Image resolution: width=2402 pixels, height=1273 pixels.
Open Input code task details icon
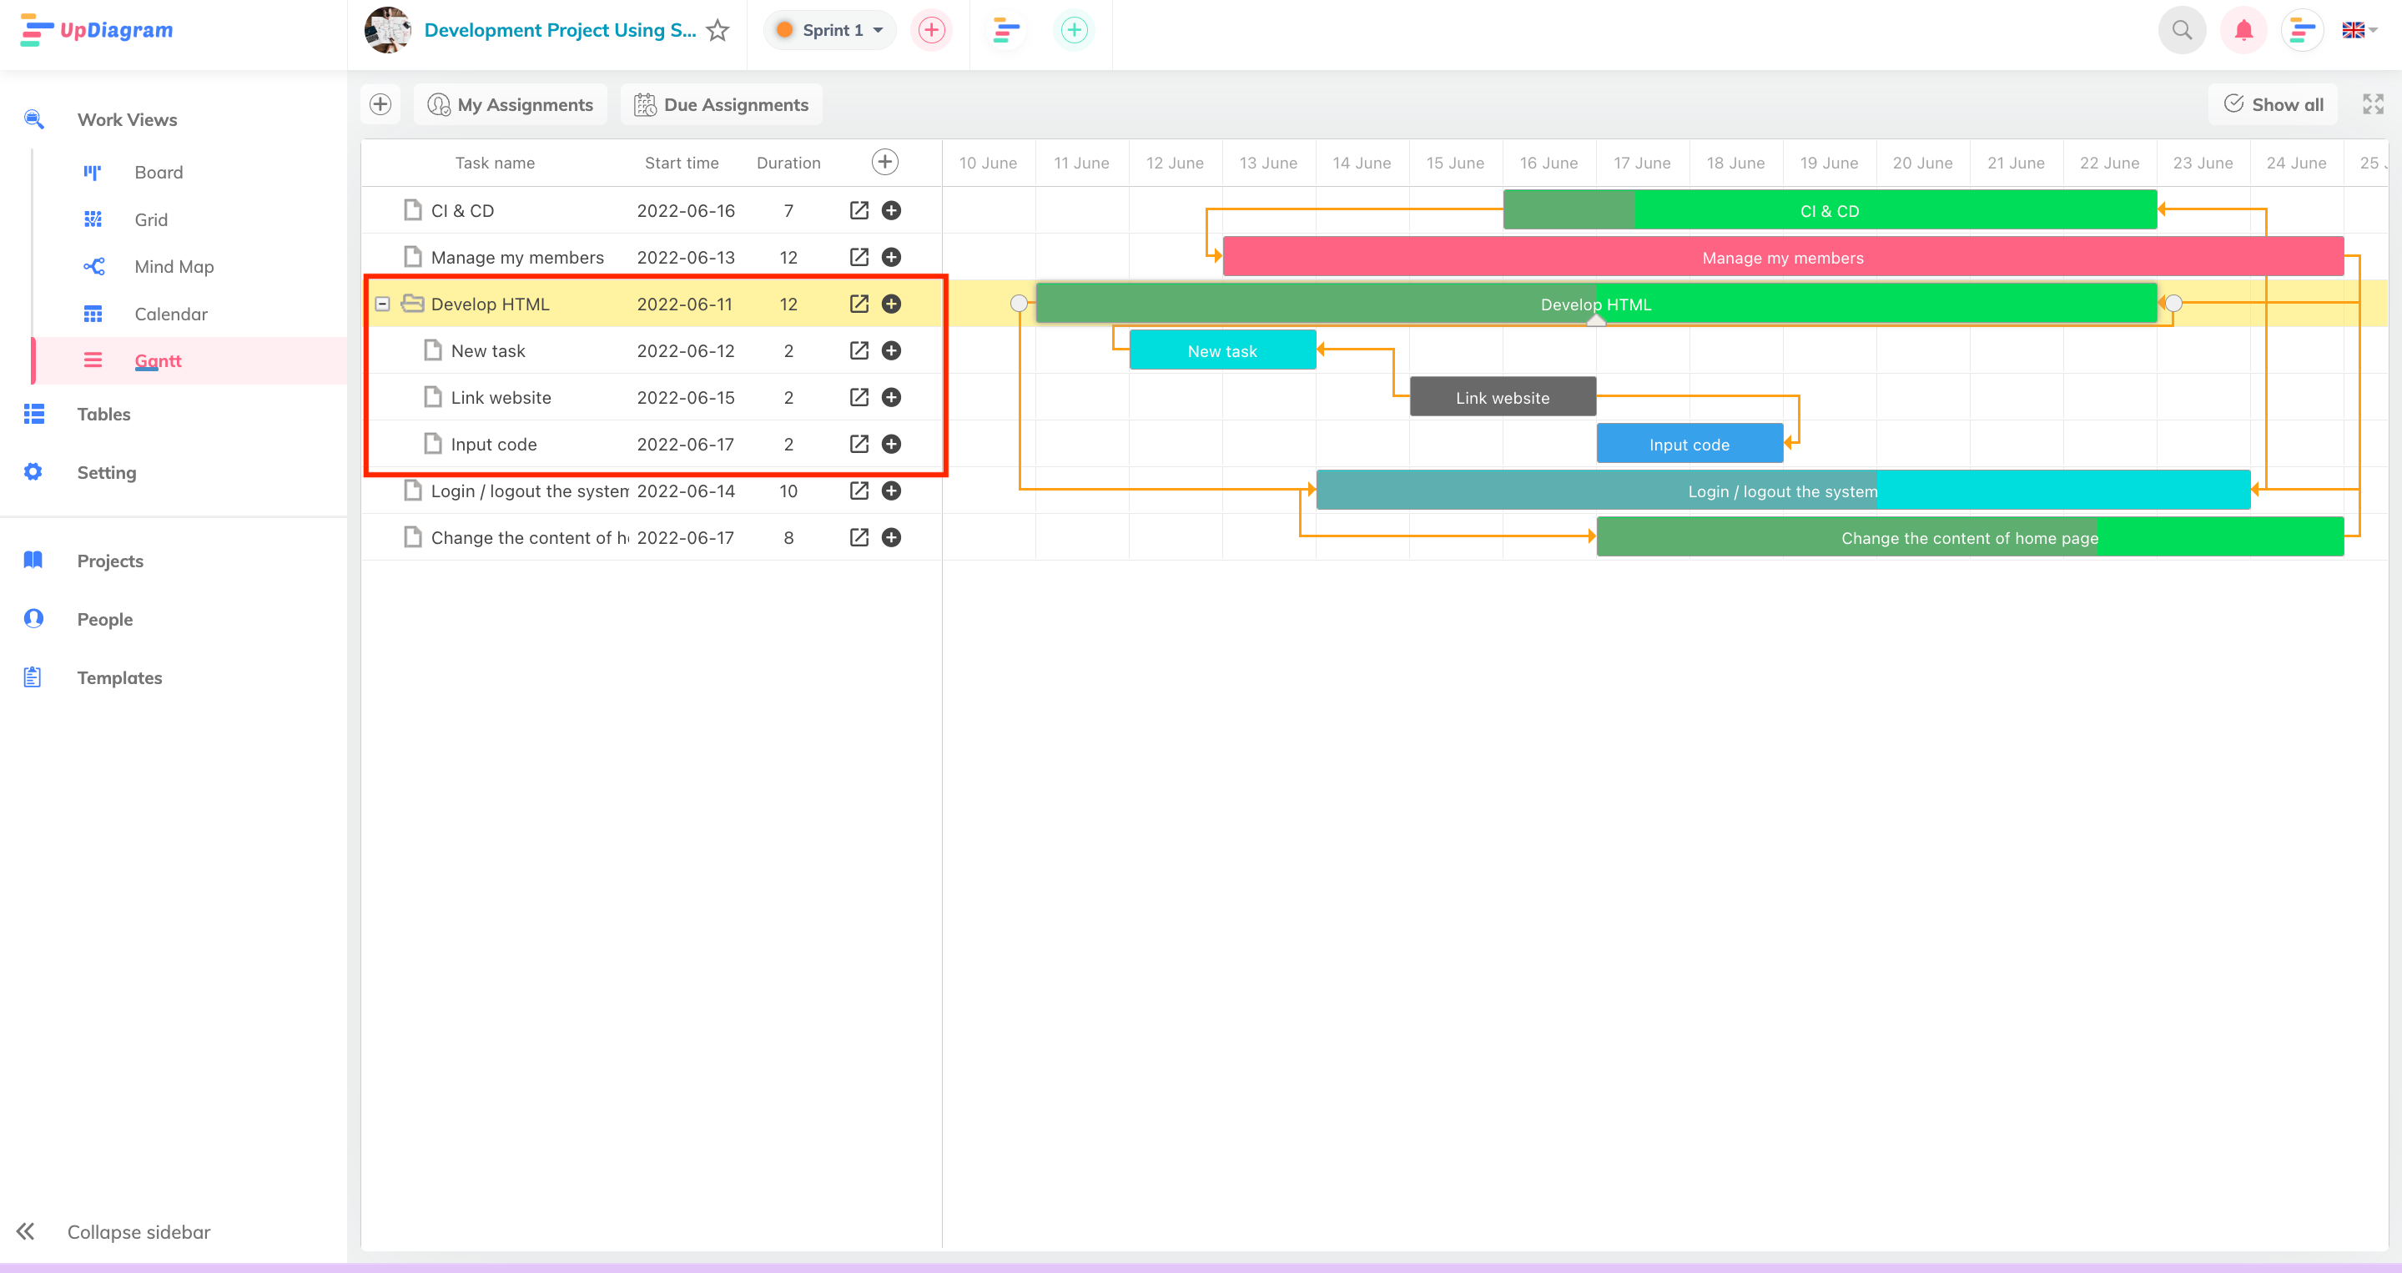859,443
